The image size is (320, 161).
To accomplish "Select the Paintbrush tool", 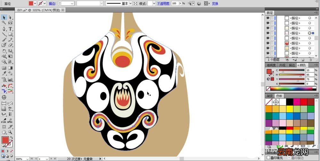I will [4, 40].
